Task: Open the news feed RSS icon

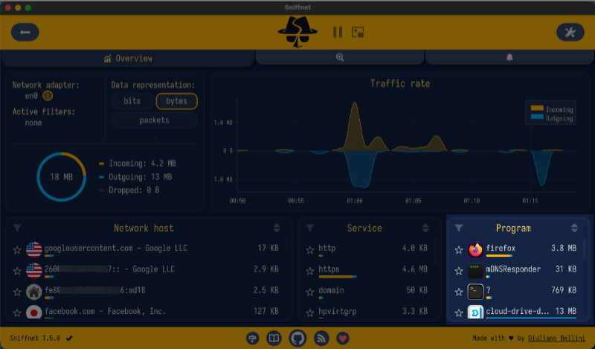Action: (x=321, y=338)
